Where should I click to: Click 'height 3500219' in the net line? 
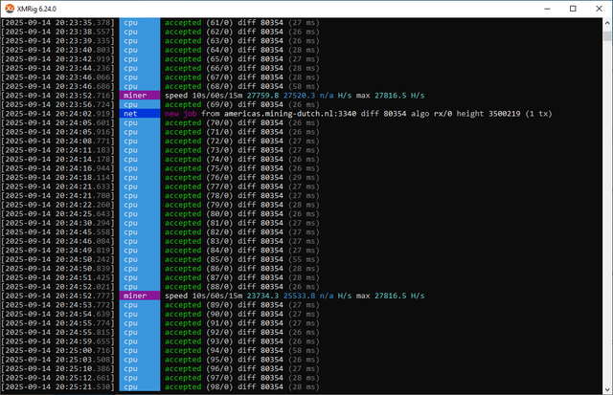(x=488, y=114)
